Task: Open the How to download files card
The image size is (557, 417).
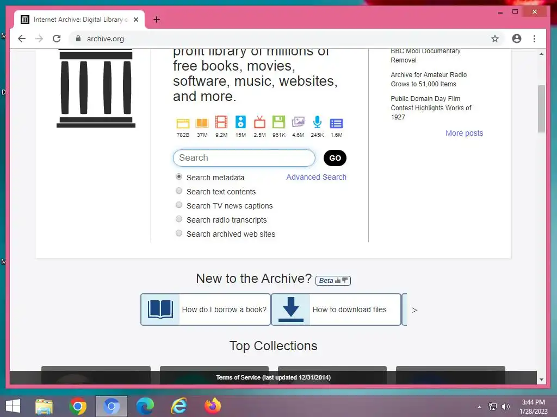Action: [336, 309]
